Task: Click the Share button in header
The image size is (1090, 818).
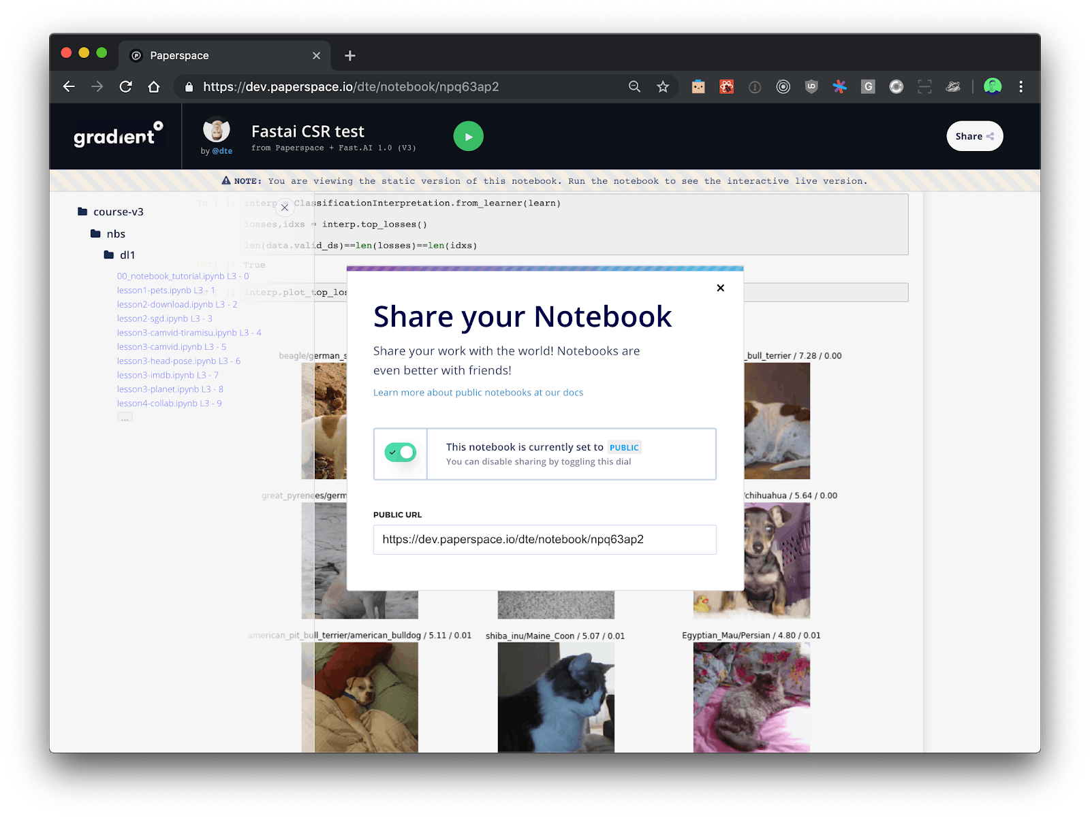Action: tap(975, 136)
